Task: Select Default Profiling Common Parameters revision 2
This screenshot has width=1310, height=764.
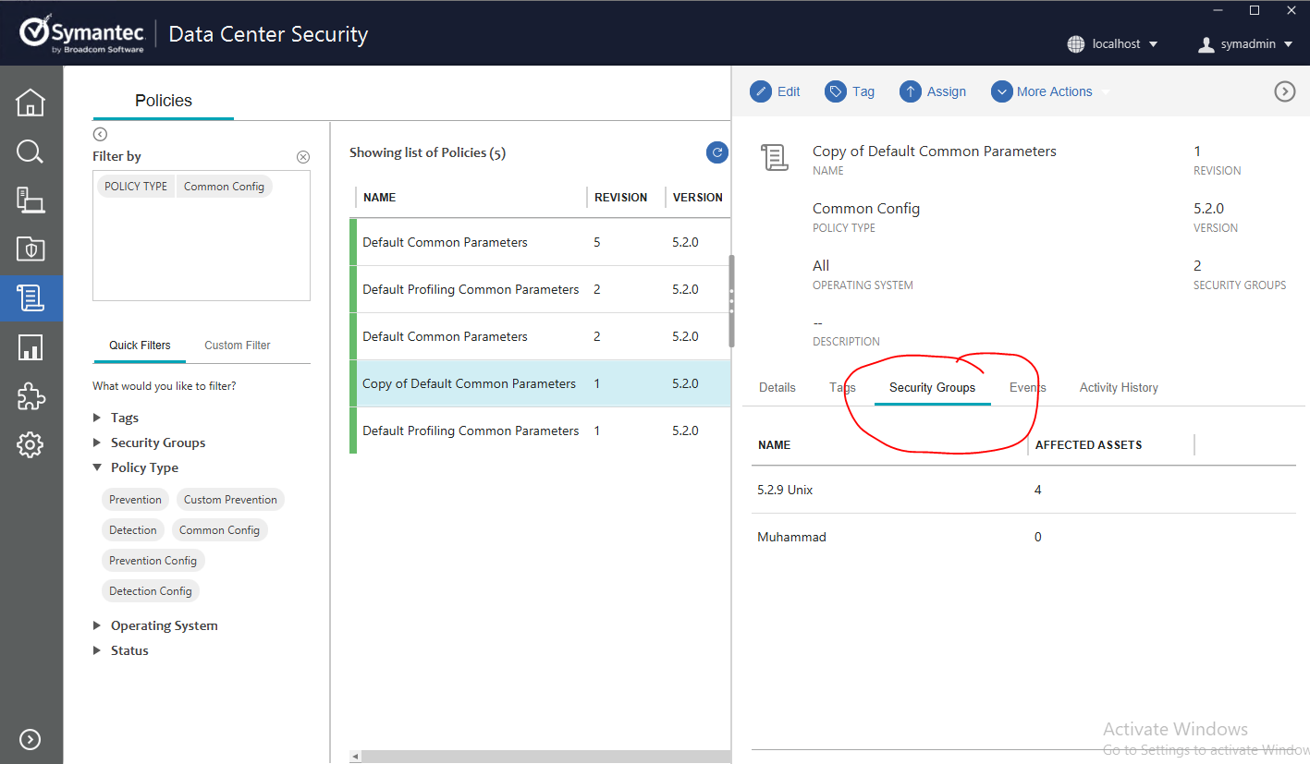Action: 540,289
